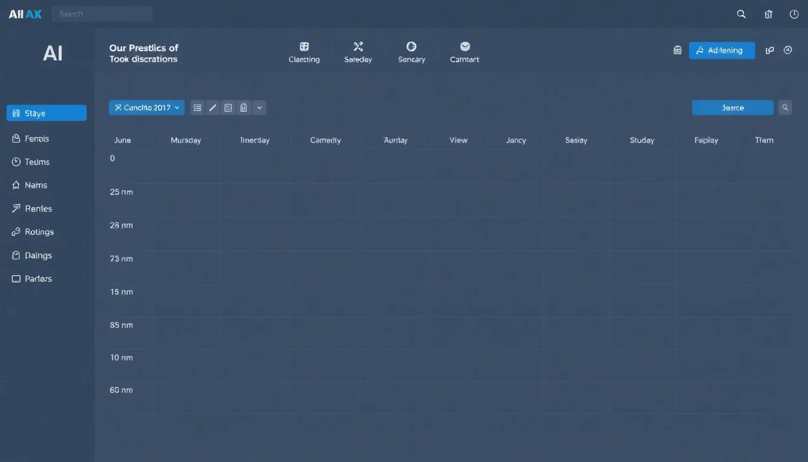Select Stäye in the sidebar
808x462 pixels.
coord(46,113)
